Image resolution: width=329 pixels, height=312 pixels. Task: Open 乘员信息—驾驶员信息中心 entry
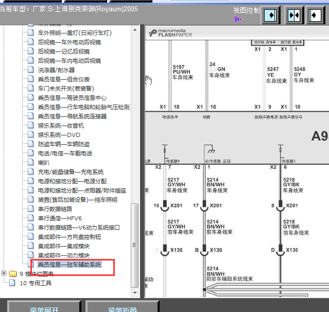(72, 98)
